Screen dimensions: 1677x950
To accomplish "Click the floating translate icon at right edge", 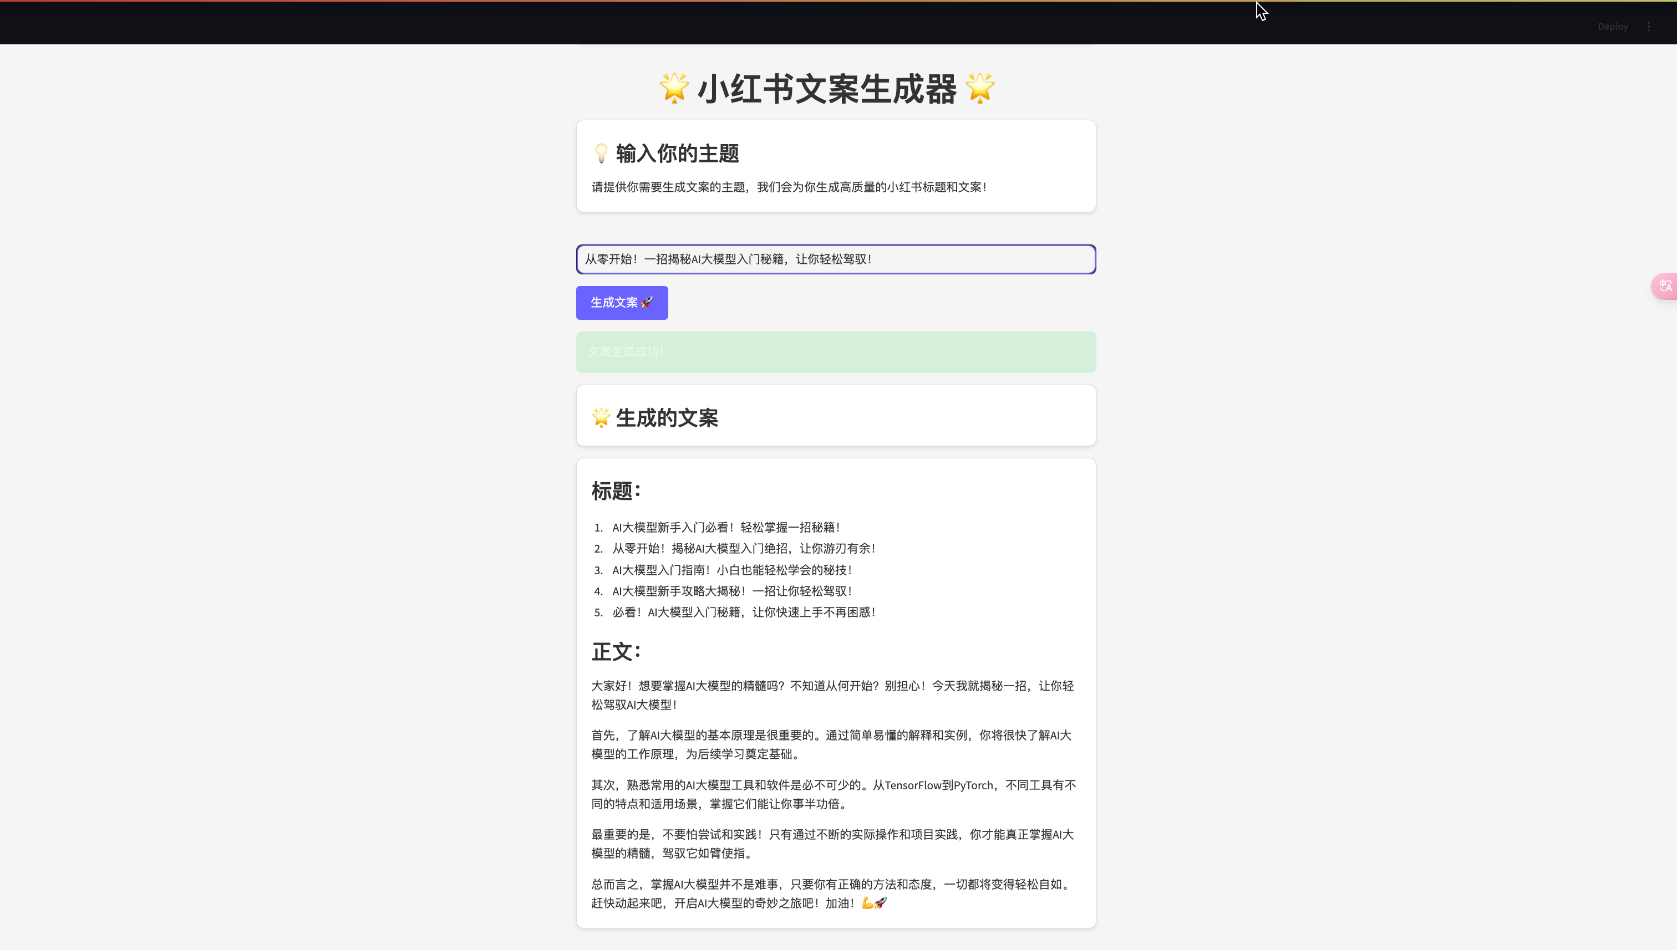I will [1665, 286].
